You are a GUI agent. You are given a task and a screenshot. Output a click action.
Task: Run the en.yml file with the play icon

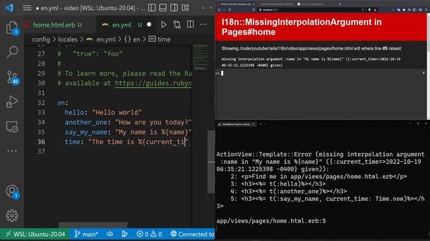[x=164, y=25]
